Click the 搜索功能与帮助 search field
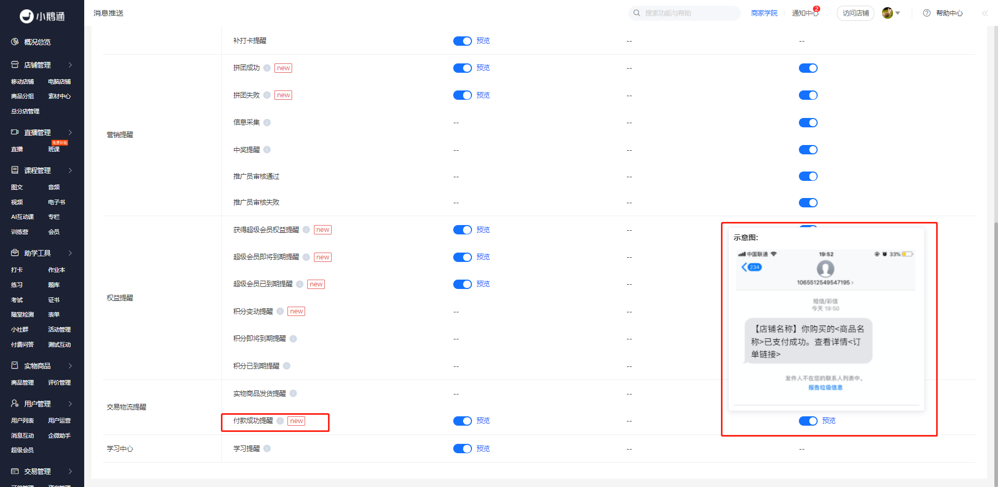The width and height of the screenshot is (998, 487). pyautogui.click(x=685, y=13)
